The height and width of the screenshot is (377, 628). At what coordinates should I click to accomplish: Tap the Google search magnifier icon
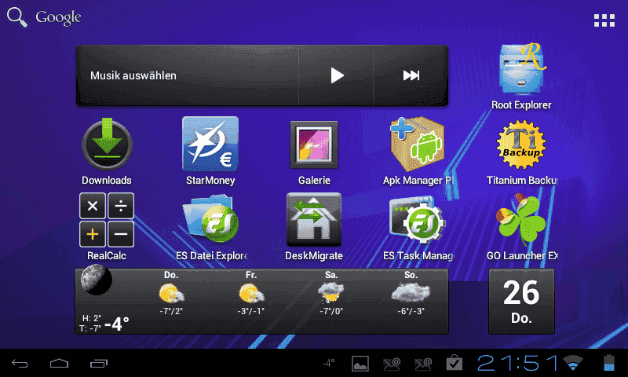click(x=17, y=17)
